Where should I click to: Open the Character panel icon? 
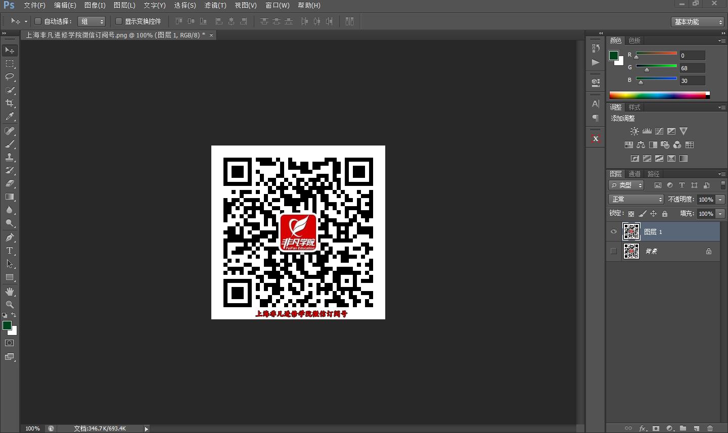[x=596, y=104]
